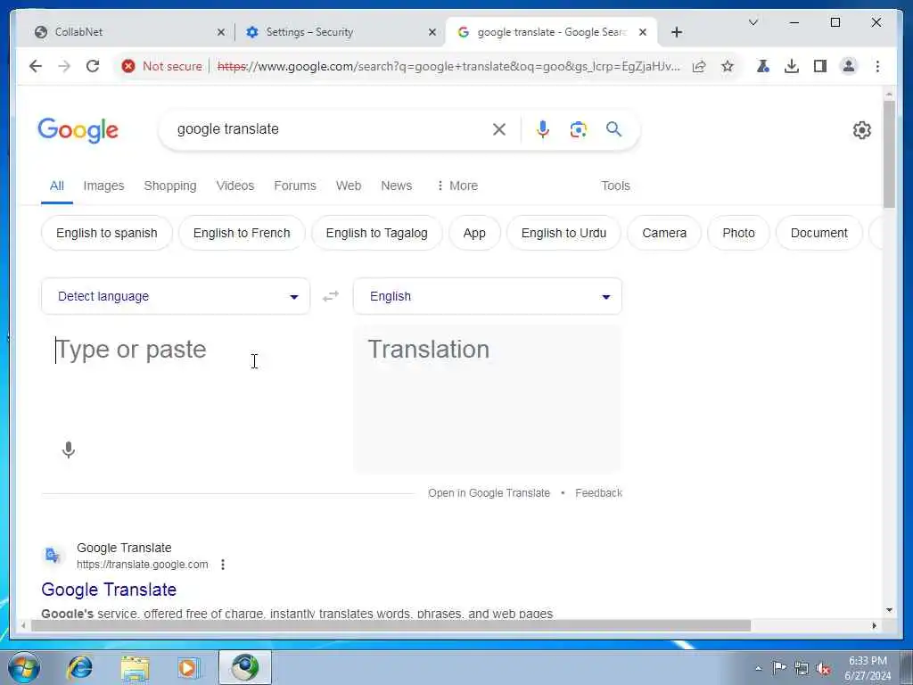Go back with the browser back arrow
The height and width of the screenshot is (685, 913).
(36, 66)
